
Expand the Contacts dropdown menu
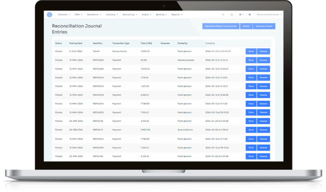pyautogui.click(x=64, y=15)
